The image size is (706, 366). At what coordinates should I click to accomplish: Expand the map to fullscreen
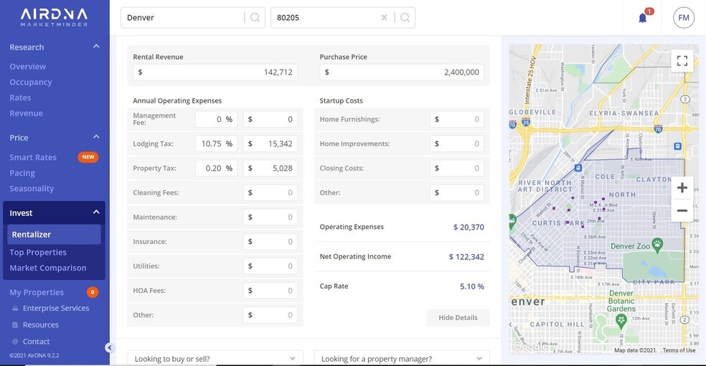682,61
